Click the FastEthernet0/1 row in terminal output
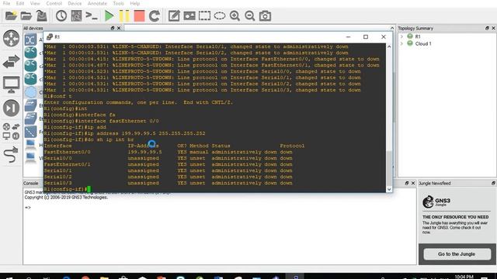 click(x=168, y=164)
